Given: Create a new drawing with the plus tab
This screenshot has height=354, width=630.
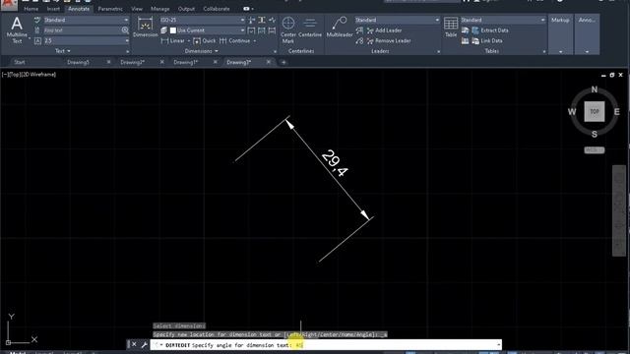Looking at the screenshot, I should pos(283,62).
